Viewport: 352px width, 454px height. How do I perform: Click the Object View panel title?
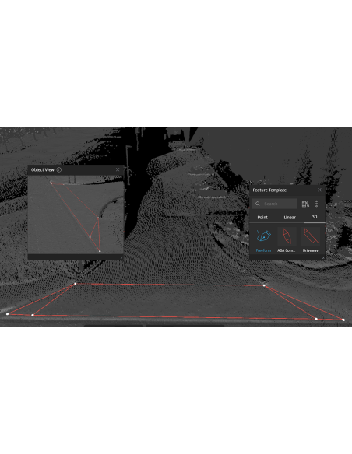43,170
